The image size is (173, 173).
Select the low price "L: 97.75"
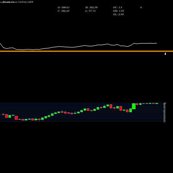90,11
